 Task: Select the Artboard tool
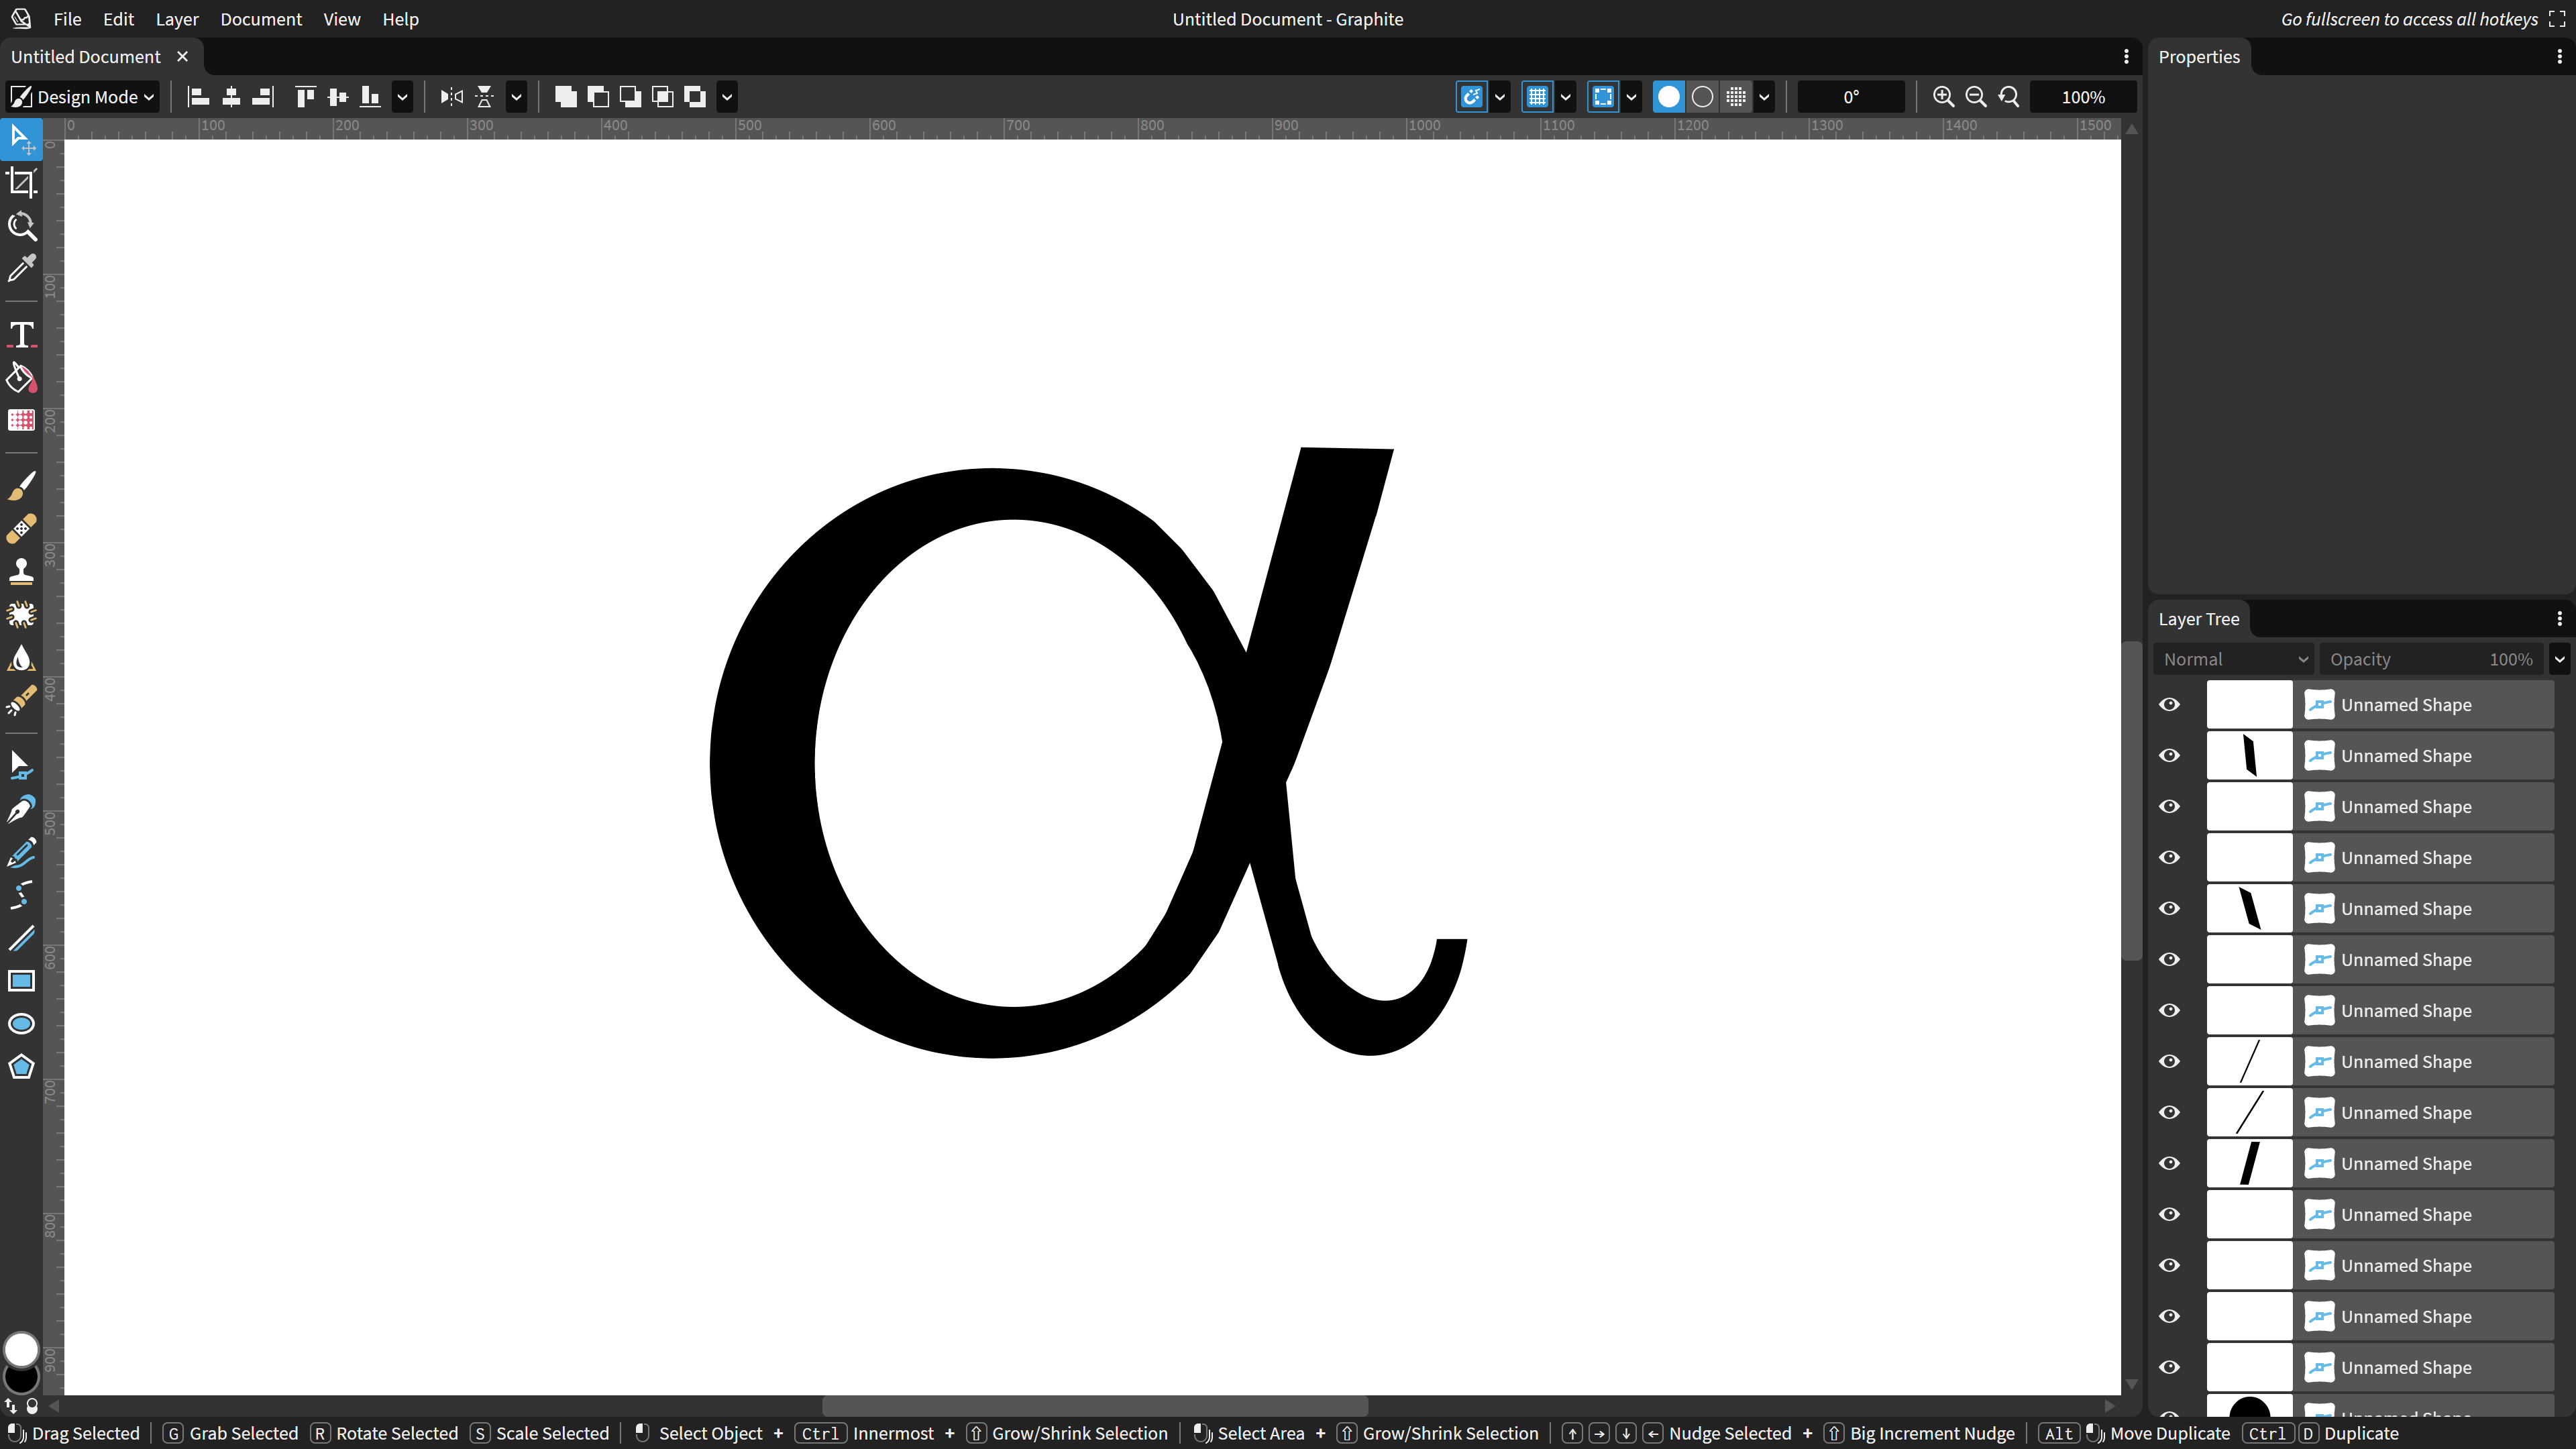(x=21, y=182)
